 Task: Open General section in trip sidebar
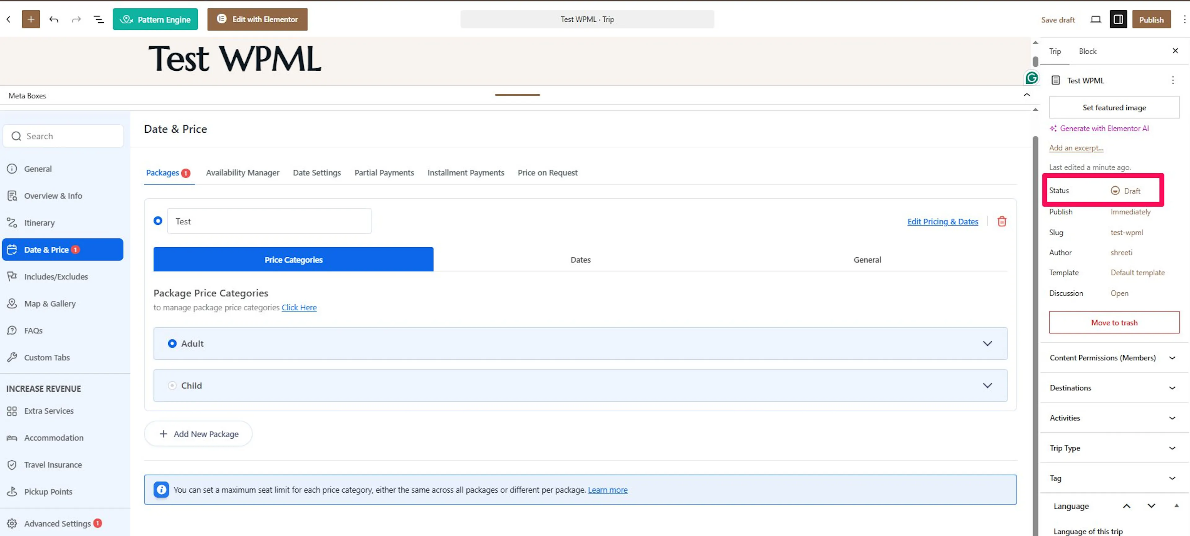pyautogui.click(x=63, y=169)
